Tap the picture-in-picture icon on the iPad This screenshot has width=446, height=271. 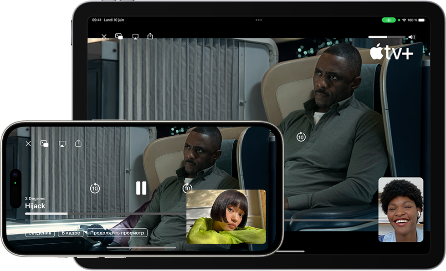tap(119, 36)
